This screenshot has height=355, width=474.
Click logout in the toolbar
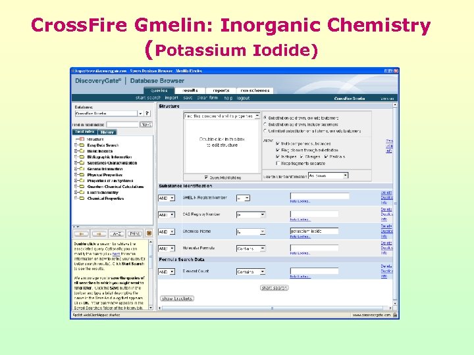coord(243,98)
